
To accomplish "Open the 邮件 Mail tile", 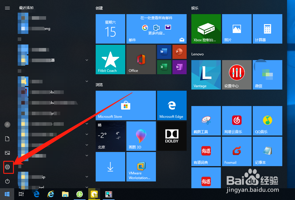I will [156, 29].
